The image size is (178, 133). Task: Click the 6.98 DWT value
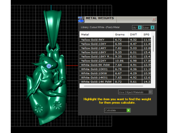[133, 61]
